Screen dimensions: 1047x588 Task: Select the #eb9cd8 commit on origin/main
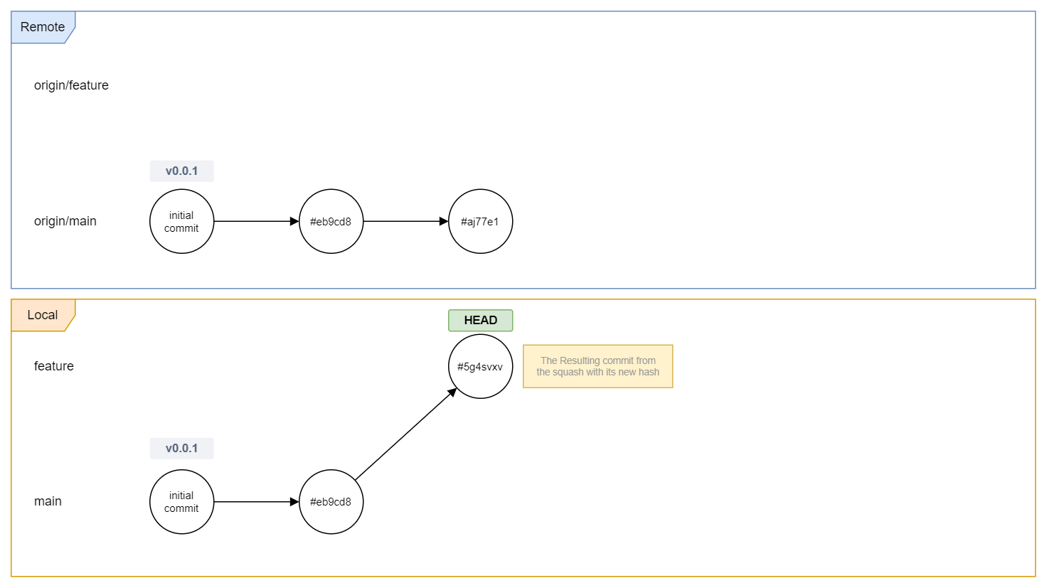(x=331, y=221)
